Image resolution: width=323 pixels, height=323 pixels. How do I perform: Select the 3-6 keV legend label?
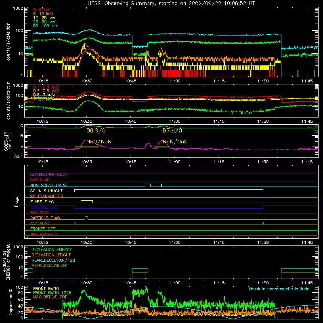(x=42, y=10)
